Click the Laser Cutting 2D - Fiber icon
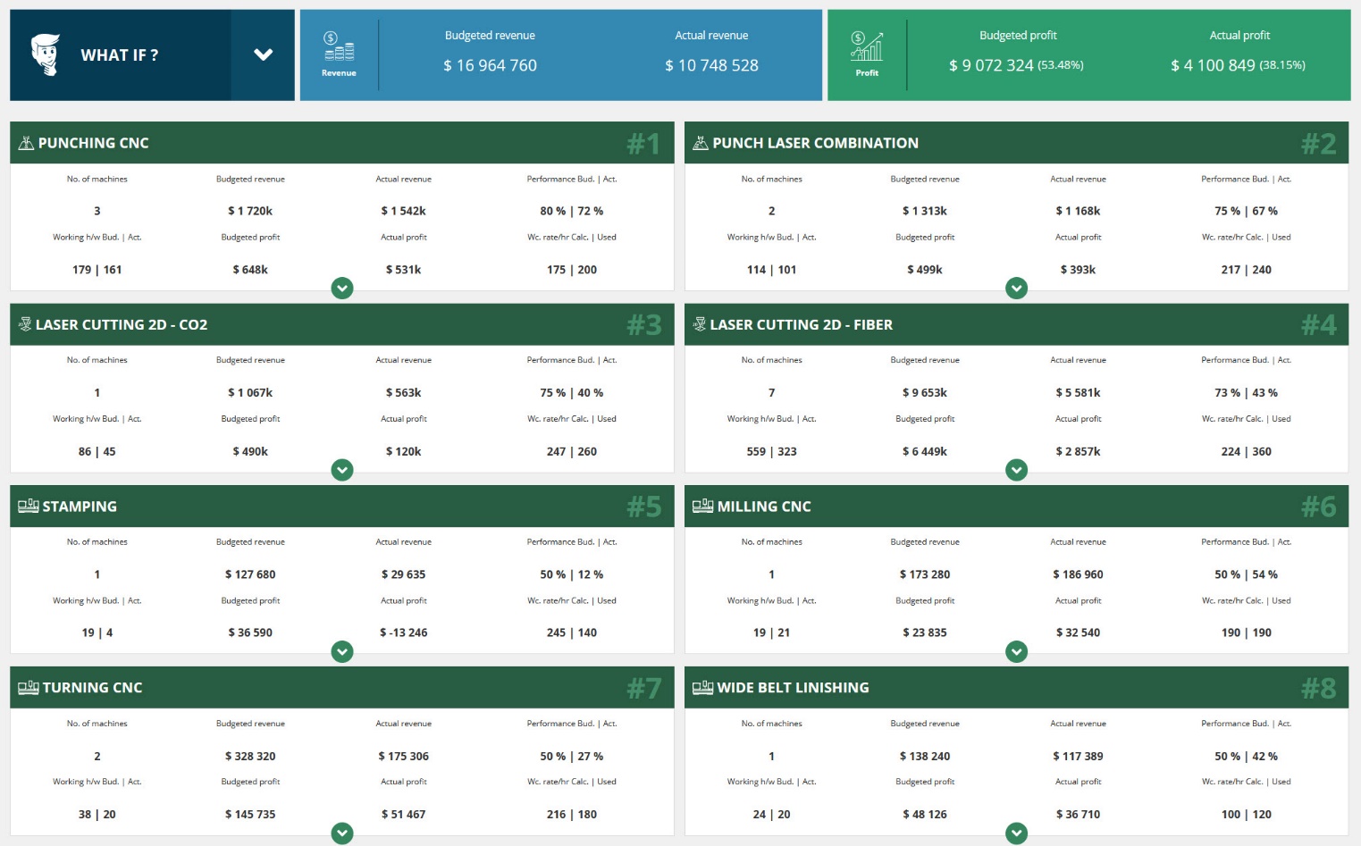 (700, 323)
